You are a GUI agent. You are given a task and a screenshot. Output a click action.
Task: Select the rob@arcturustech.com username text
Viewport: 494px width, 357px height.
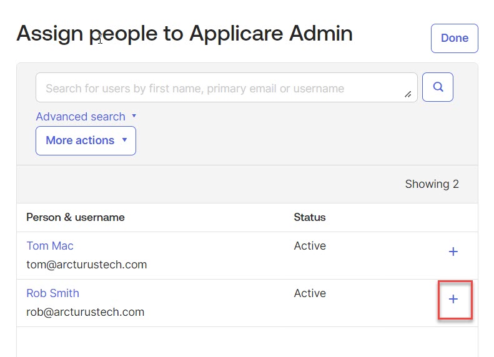pos(86,312)
